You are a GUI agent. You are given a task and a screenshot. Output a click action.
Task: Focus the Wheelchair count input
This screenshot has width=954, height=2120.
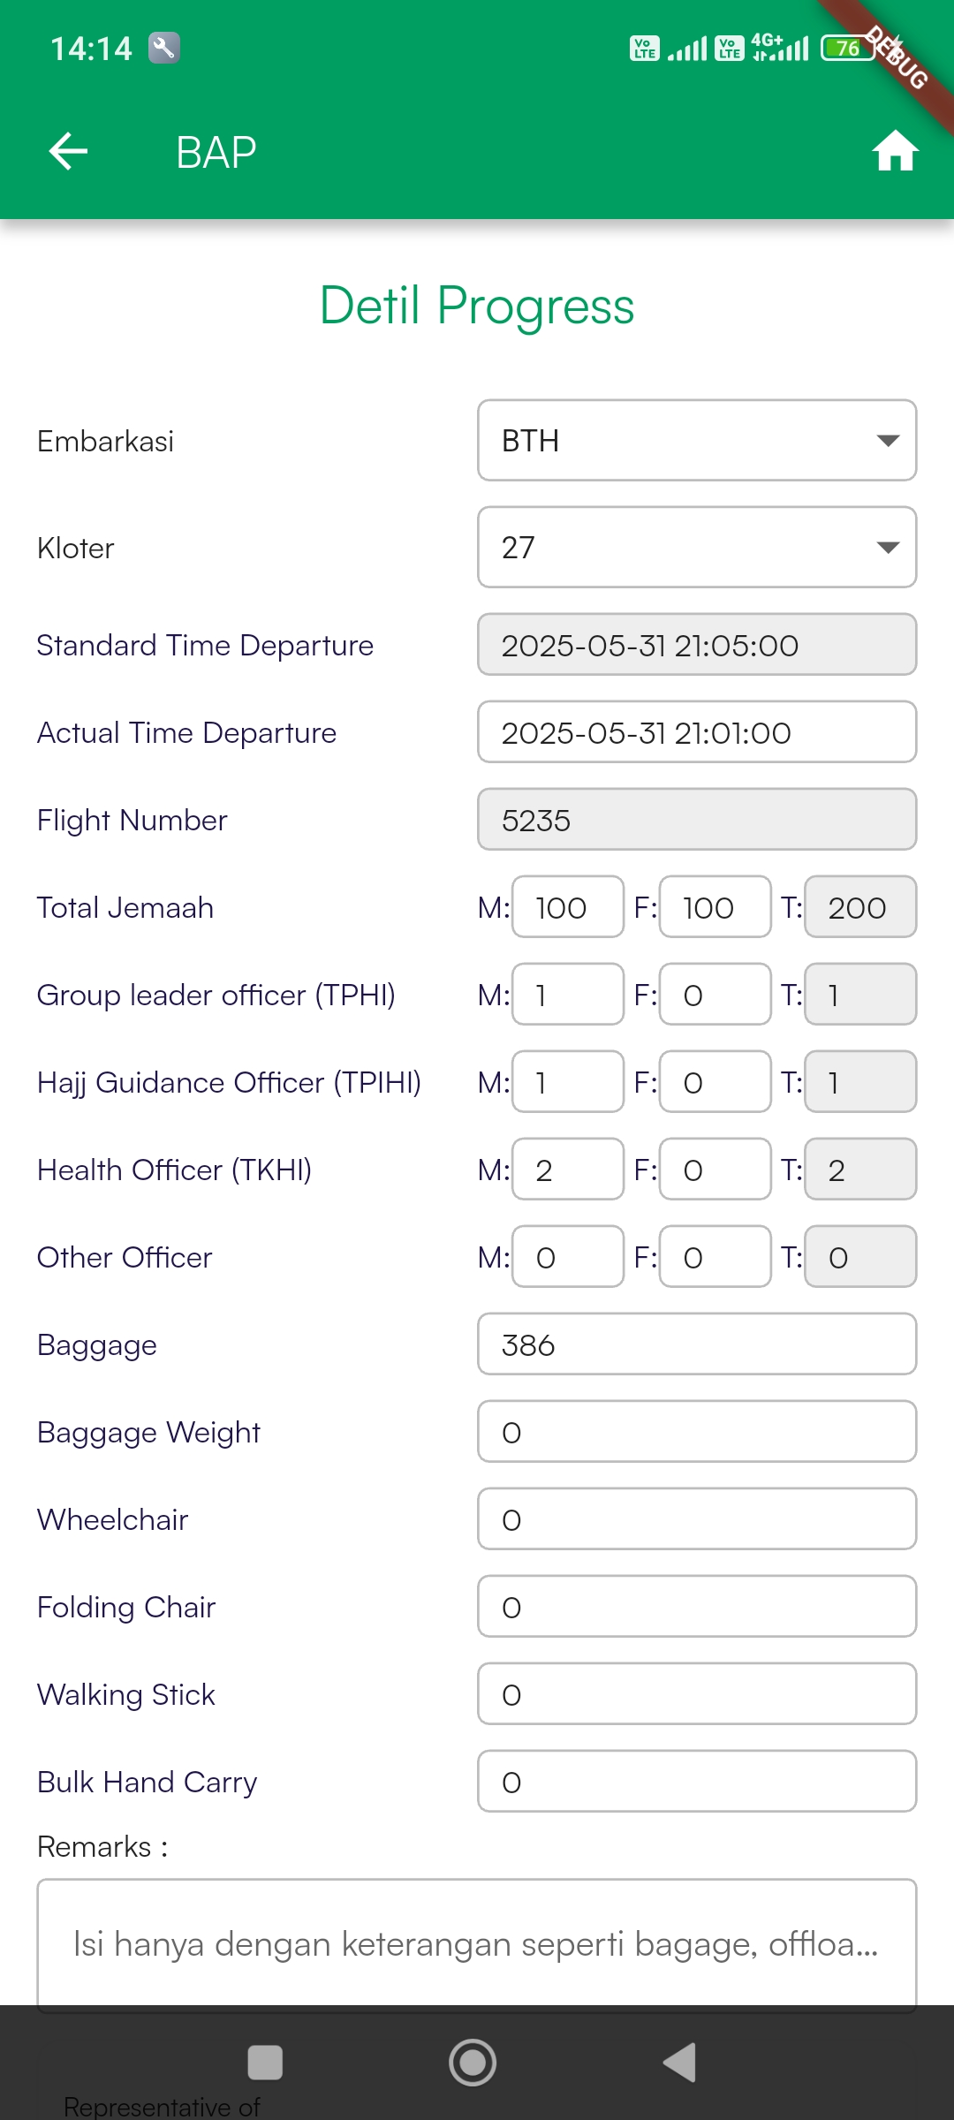pyautogui.click(x=696, y=1519)
